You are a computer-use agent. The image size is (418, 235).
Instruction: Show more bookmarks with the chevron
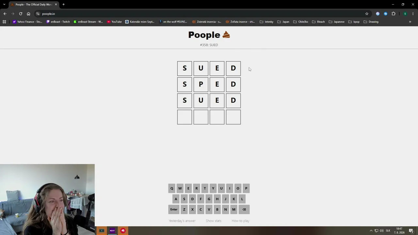click(x=410, y=22)
